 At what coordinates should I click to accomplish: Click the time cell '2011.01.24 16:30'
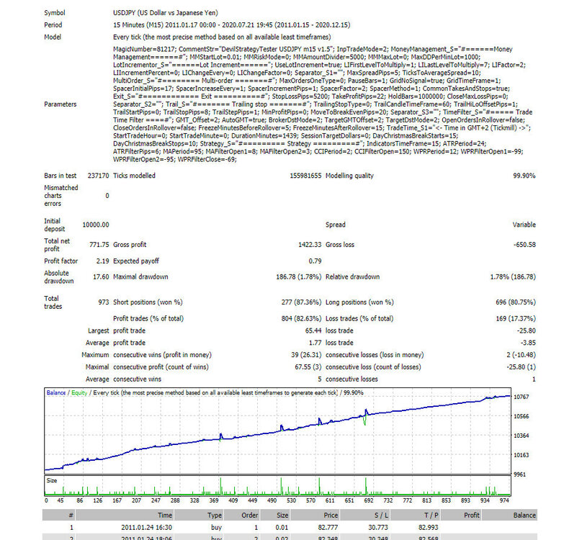[146, 528]
